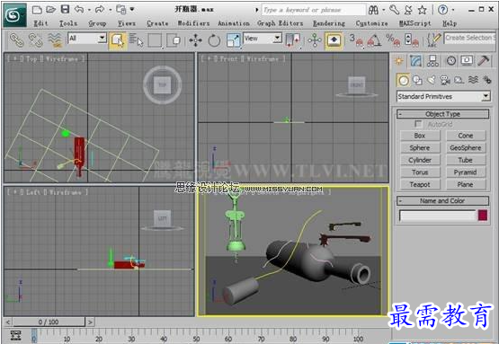Expand the quick access toolbar options arrow

pyautogui.click(x=132, y=10)
